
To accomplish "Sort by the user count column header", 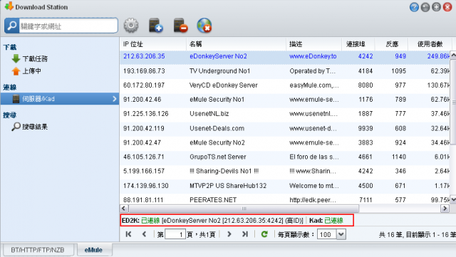I will click(x=430, y=44).
